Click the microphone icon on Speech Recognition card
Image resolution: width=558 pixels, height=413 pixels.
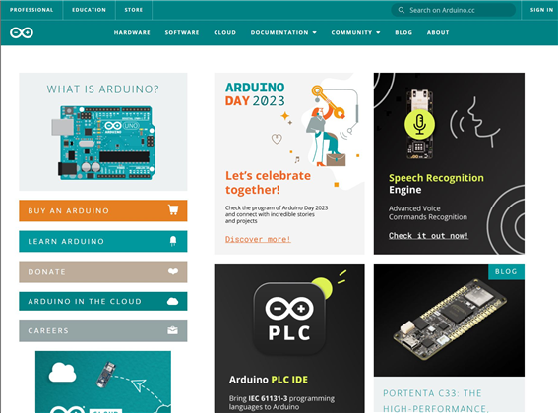(x=419, y=124)
